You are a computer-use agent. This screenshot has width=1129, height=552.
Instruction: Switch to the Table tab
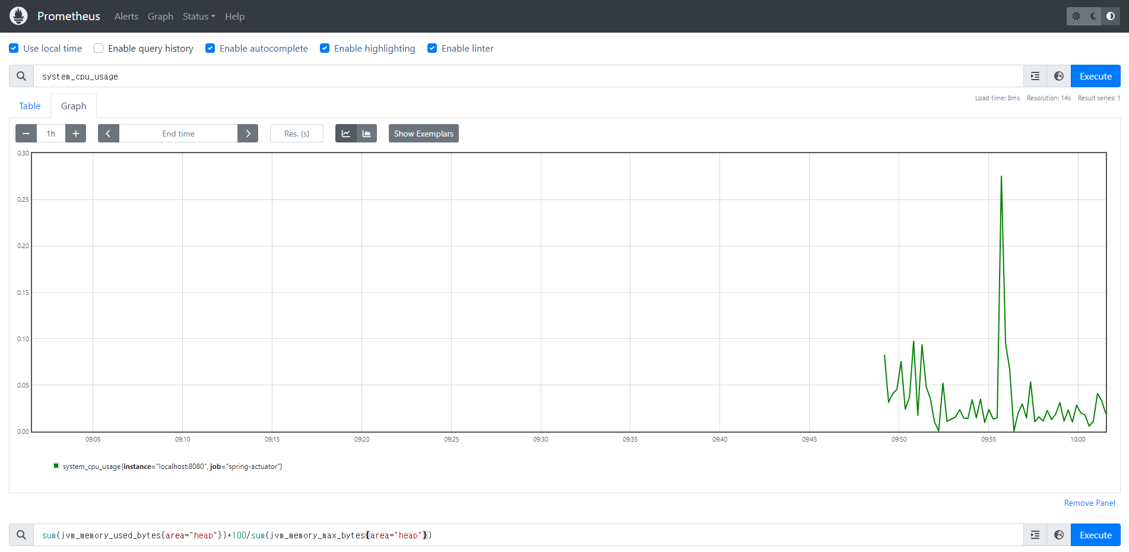click(30, 106)
